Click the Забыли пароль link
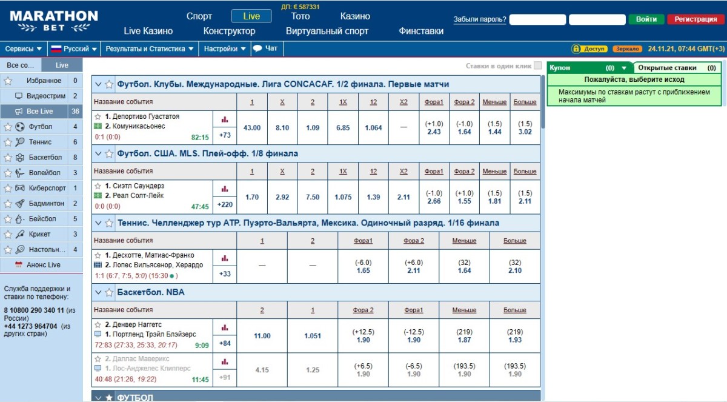 pyautogui.click(x=480, y=19)
